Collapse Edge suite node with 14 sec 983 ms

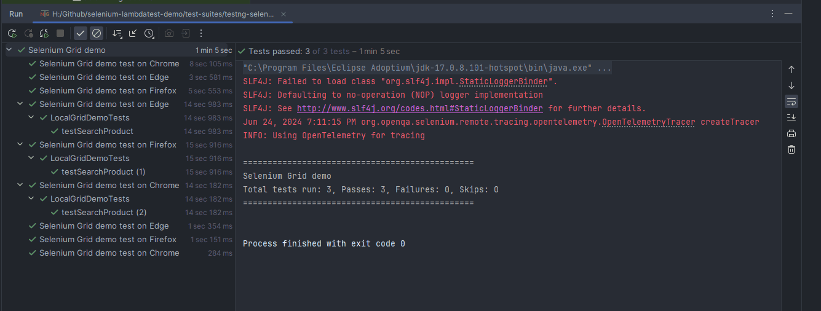pos(20,104)
